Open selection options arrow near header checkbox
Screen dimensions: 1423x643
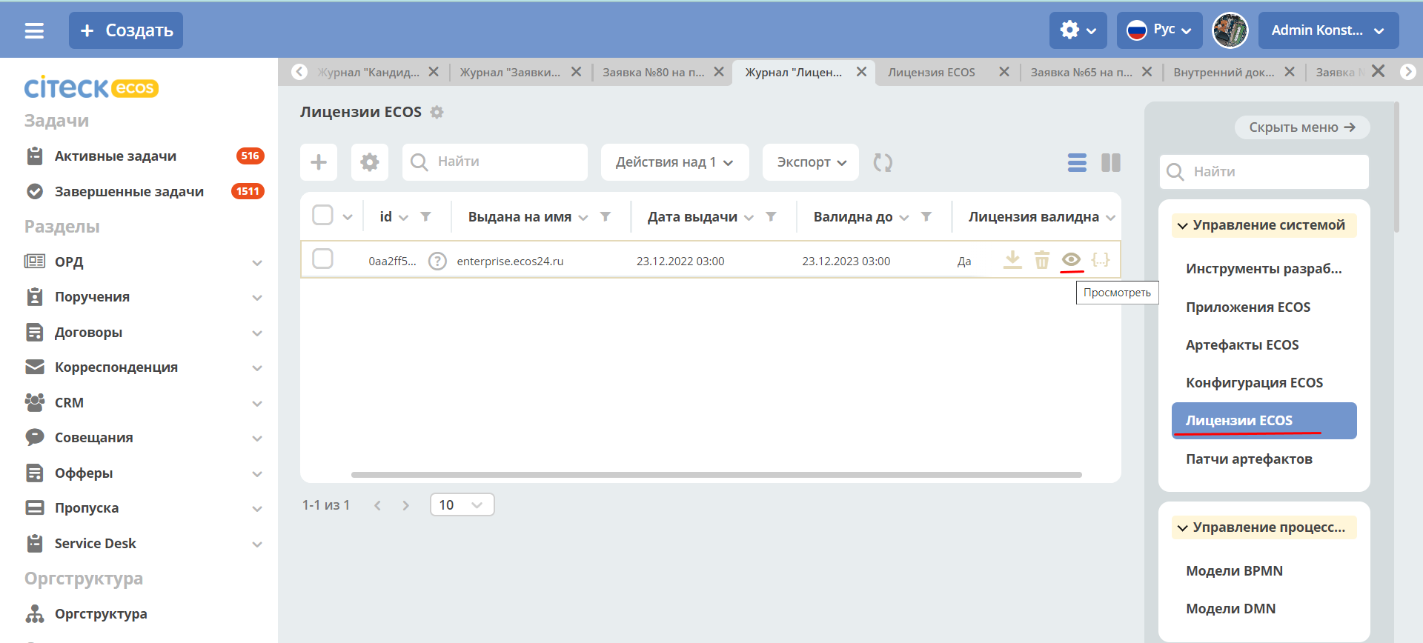click(x=348, y=217)
